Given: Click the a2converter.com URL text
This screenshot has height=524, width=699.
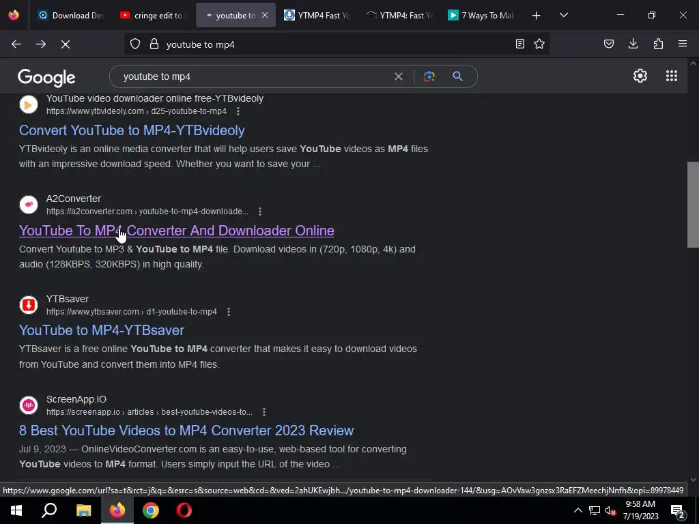Looking at the screenshot, I should point(147,212).
